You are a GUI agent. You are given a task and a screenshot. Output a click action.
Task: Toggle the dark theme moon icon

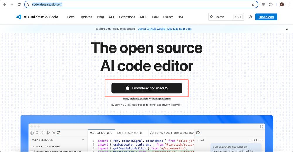tap(250, 17)
